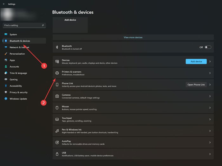Click the printer icon for Printers & scanners
This screenshot has height=166, width=222.
click(57, 73)
